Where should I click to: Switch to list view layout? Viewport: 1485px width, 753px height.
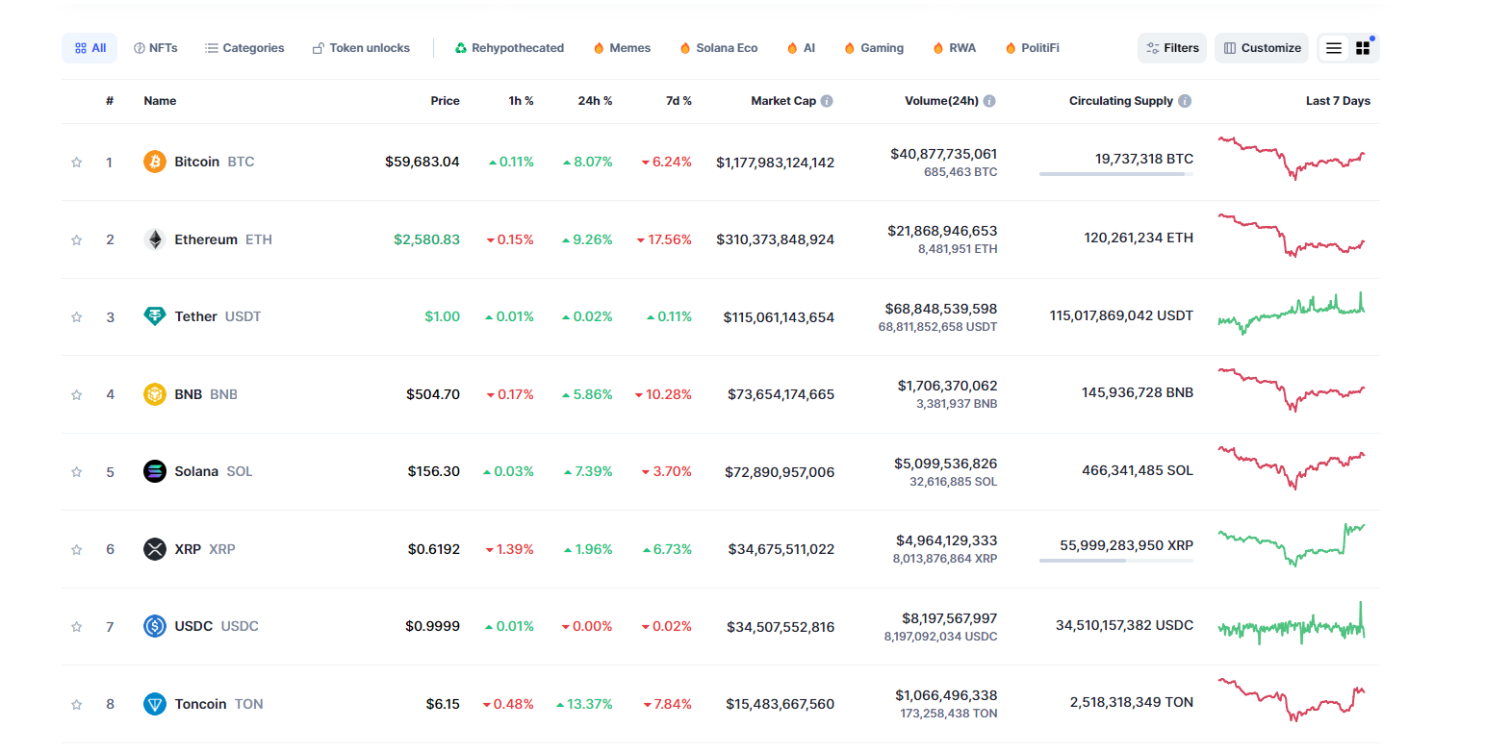(x=1333, y=48)
